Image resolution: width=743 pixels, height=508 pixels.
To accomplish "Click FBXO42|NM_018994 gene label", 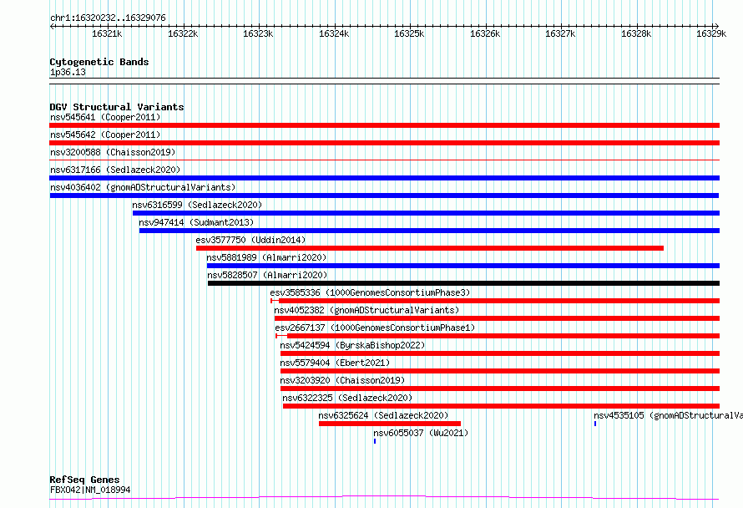I will click(x=90, y=490).
